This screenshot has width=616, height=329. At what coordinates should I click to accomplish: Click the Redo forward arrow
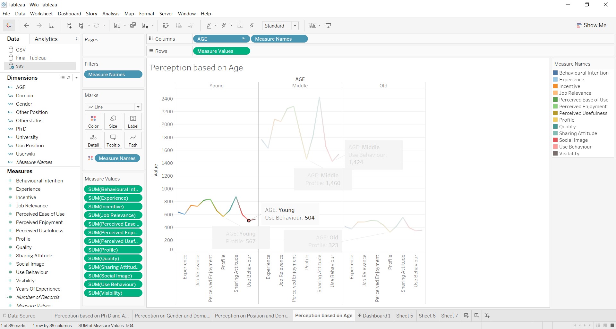click(x=39, y=25)
